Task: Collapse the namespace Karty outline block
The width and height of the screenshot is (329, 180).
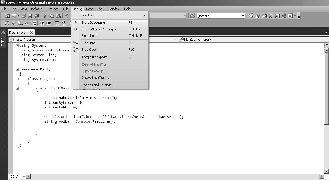Action: [x=18, y=70]
